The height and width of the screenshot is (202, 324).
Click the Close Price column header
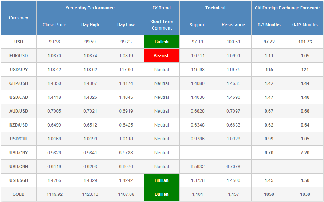click(x=54, y=25)
